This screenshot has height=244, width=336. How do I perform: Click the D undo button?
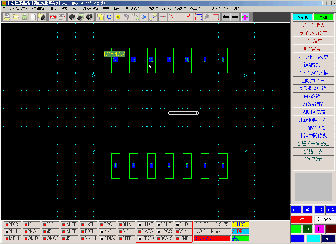tap(324, 219)
